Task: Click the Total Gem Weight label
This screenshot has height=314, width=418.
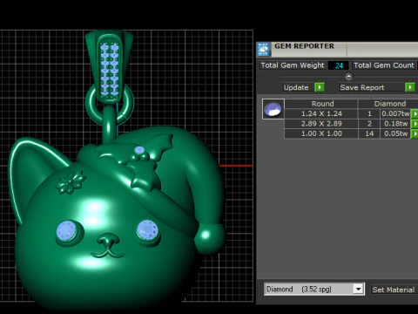Action: click(x=293, y=65)
